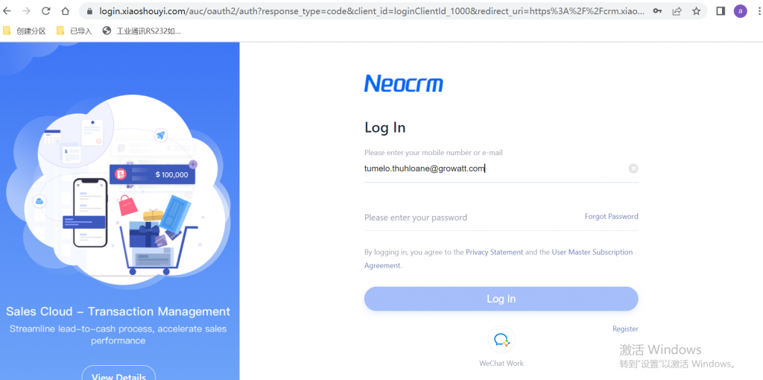
Task: Click the View Details button
Action: point(118,373)
